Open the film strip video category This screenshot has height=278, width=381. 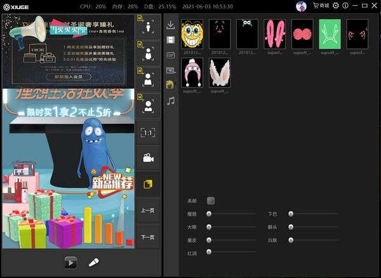coord(170,40)
